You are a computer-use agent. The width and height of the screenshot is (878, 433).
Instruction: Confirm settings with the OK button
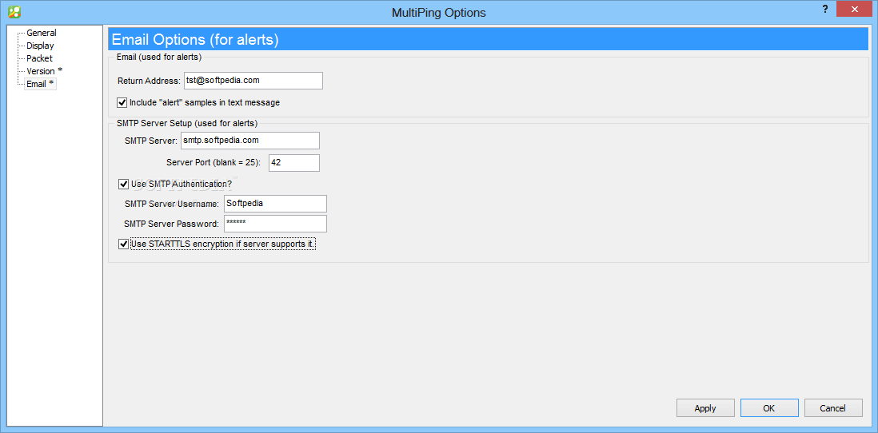(x=768, y=407)
